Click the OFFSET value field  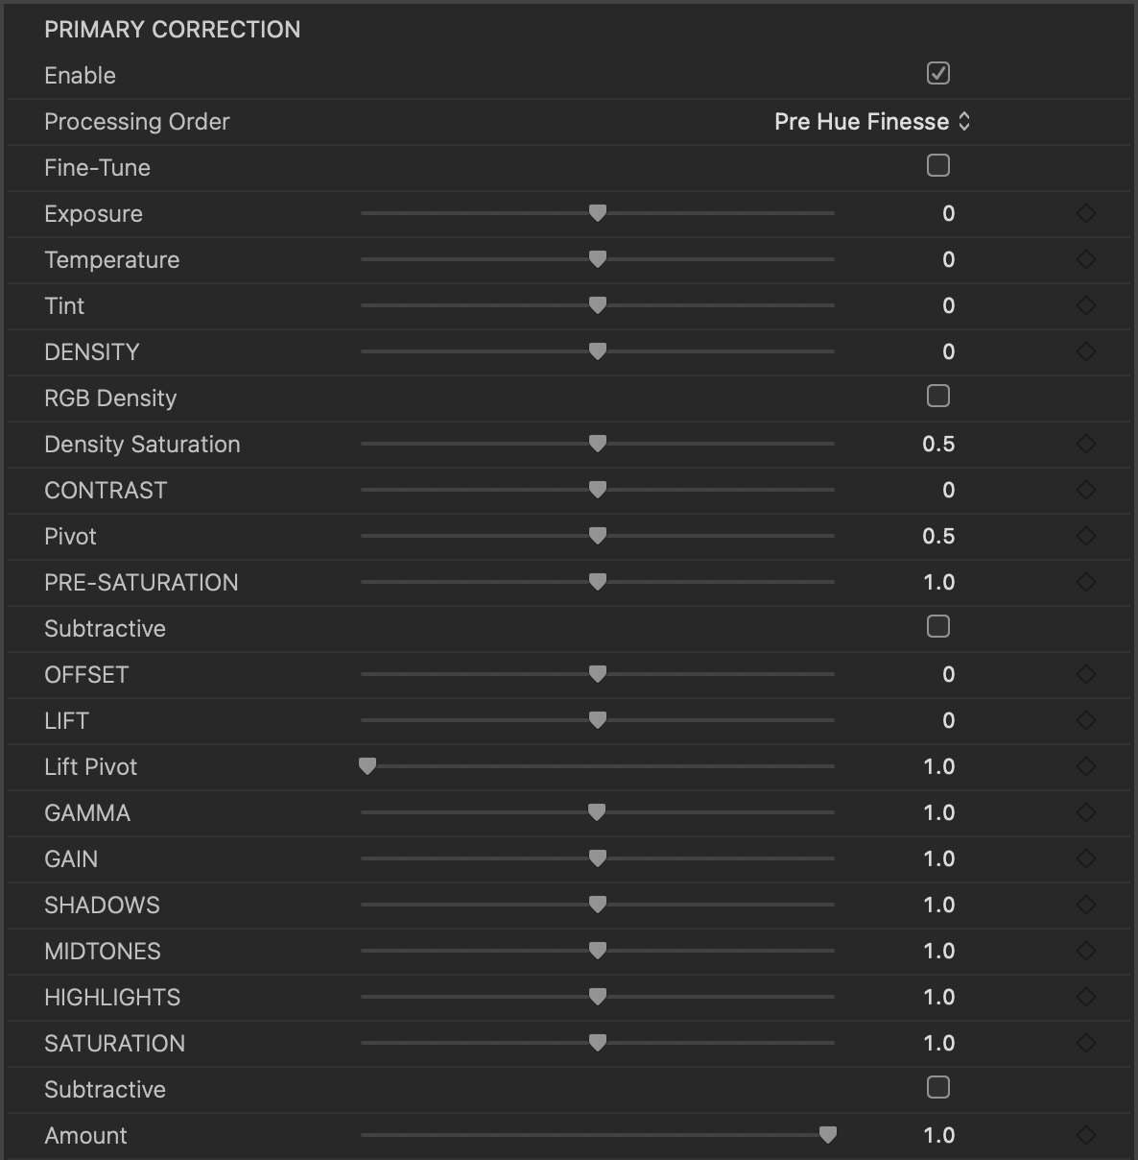point(948,674)
